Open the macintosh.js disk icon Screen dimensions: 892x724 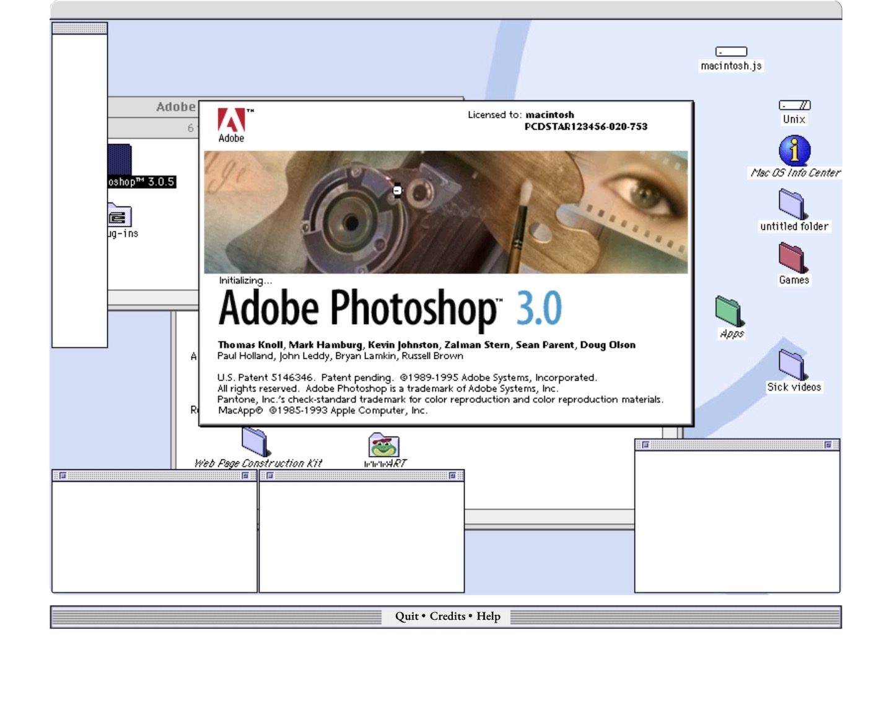click(731, 52)
